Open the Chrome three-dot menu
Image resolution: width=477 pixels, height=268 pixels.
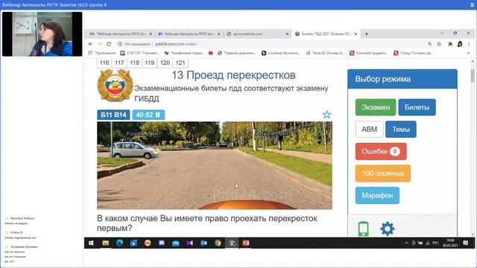(469, 44)
